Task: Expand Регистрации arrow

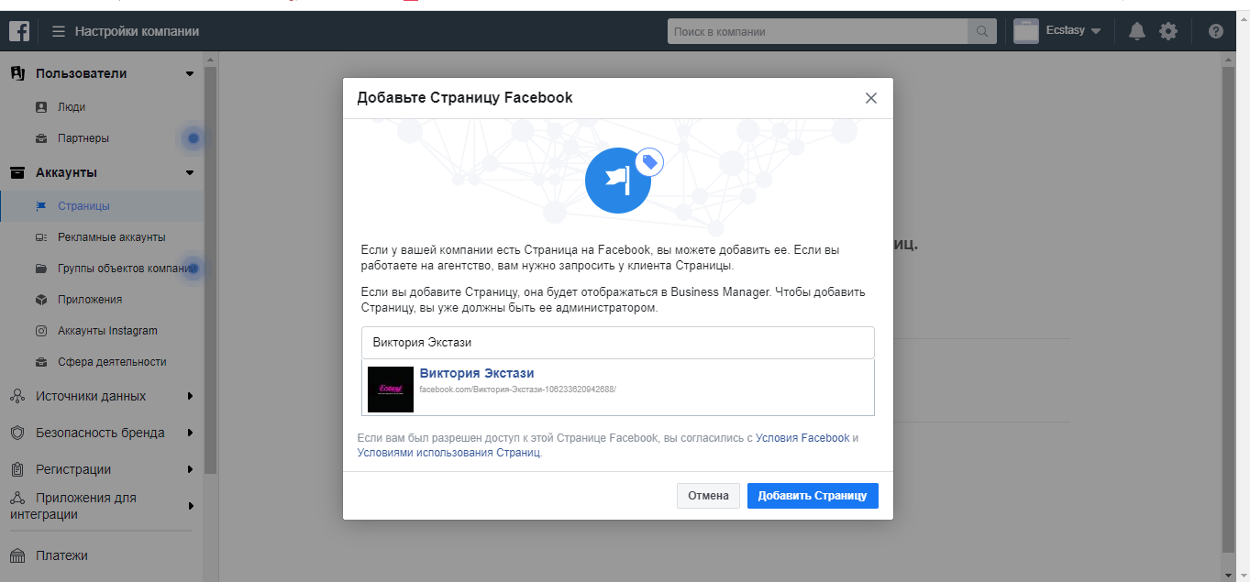Action: [x=190, y=469]
